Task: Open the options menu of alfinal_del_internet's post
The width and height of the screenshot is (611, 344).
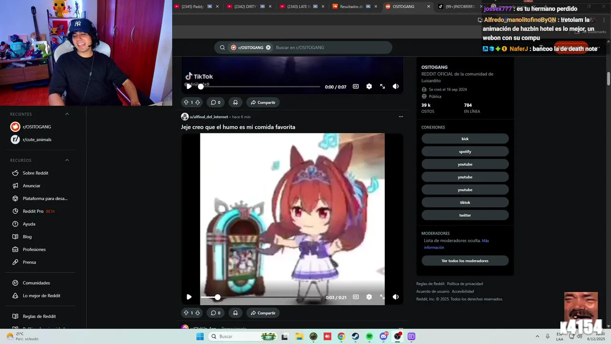Action: pyautogui.click(x=400, y=117)
